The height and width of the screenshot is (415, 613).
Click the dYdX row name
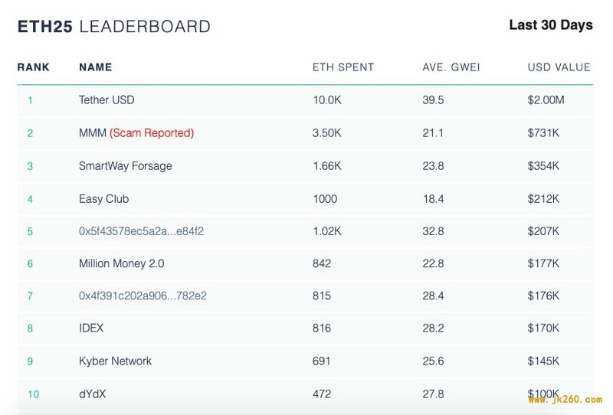point(92,394)
